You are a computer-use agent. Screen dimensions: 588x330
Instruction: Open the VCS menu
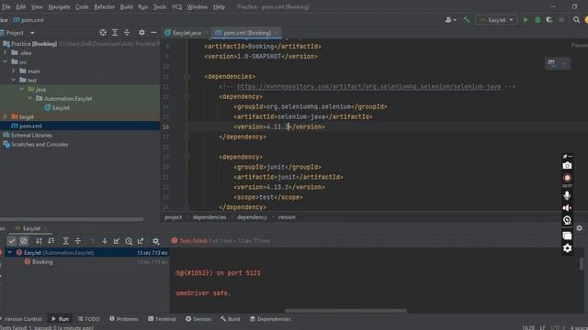176,6
